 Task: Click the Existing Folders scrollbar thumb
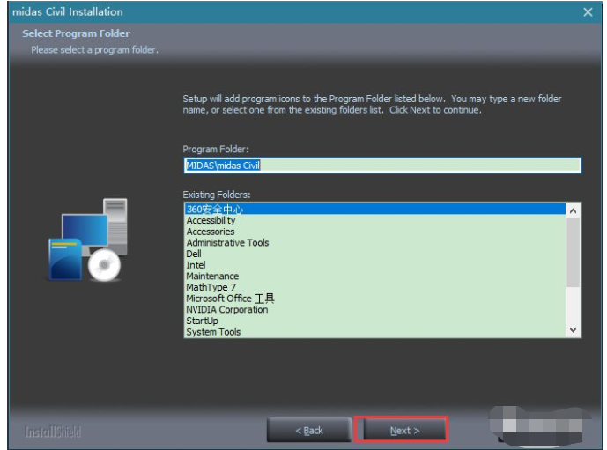[x=573, y=252]
